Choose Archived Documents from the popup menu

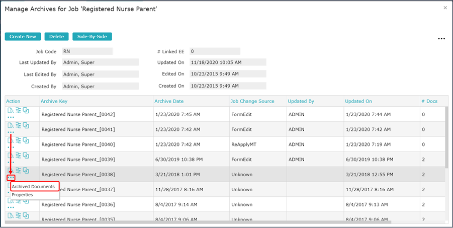point(33,187)
